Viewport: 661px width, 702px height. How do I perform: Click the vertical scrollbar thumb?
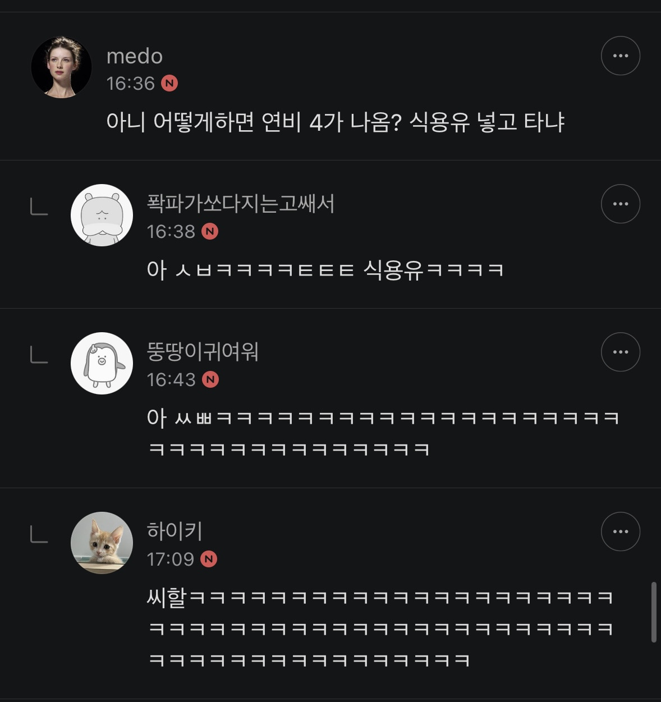pos(654,612)
